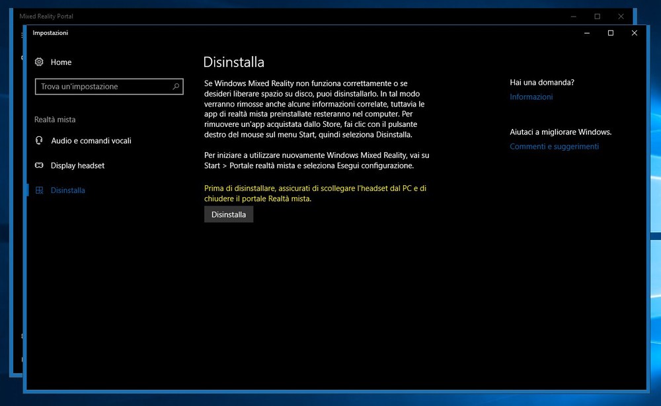Click the 'Disinstalla' page heading

click(x=233, y=62)
